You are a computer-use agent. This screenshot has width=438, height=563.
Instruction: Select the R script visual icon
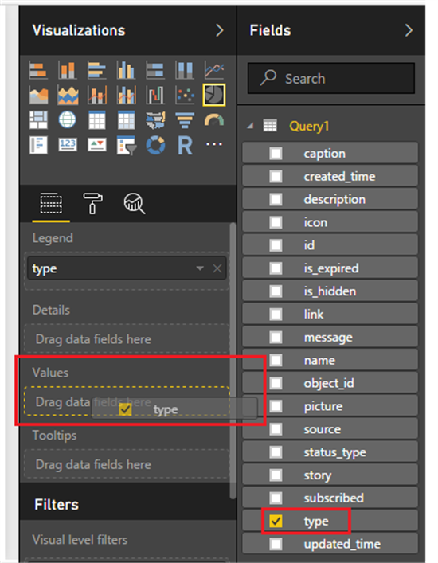185,146
